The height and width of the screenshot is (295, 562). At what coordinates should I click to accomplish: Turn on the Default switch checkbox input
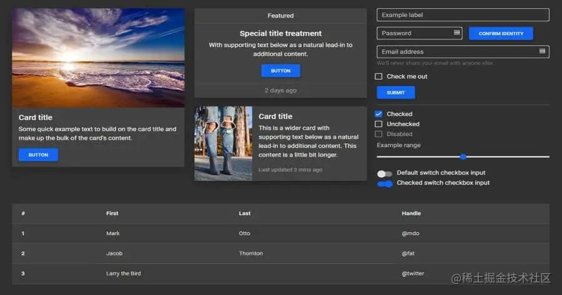pos(385,173)
